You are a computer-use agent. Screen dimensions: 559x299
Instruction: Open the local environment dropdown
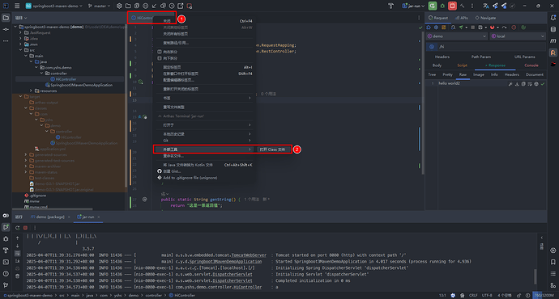point(518,36)
